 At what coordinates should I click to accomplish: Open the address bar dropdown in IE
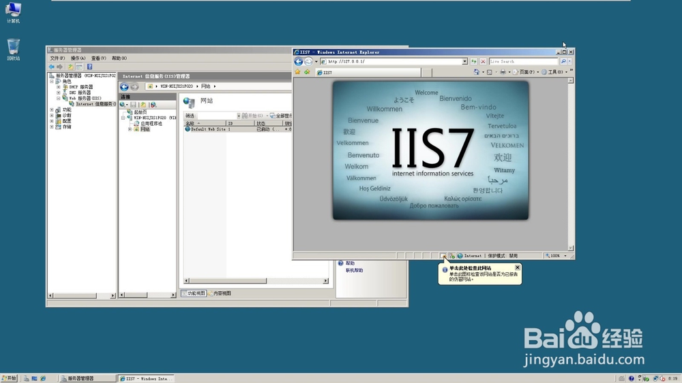[x=464, y=62]
